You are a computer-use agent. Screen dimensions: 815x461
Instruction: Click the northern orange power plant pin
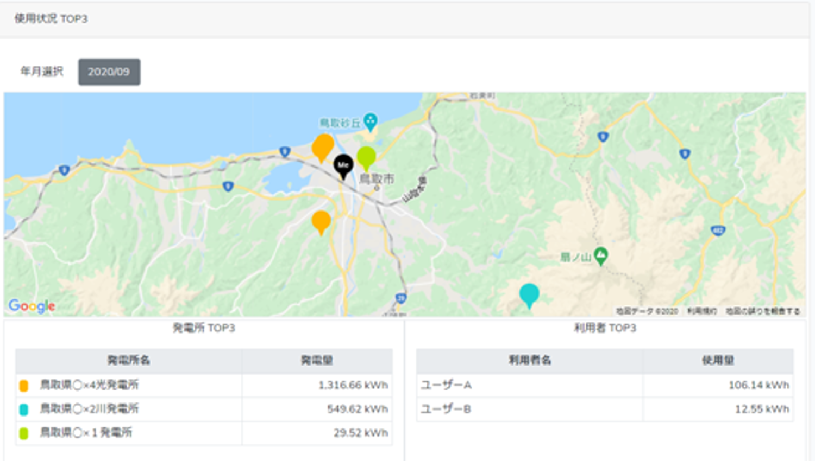[322, 146]
